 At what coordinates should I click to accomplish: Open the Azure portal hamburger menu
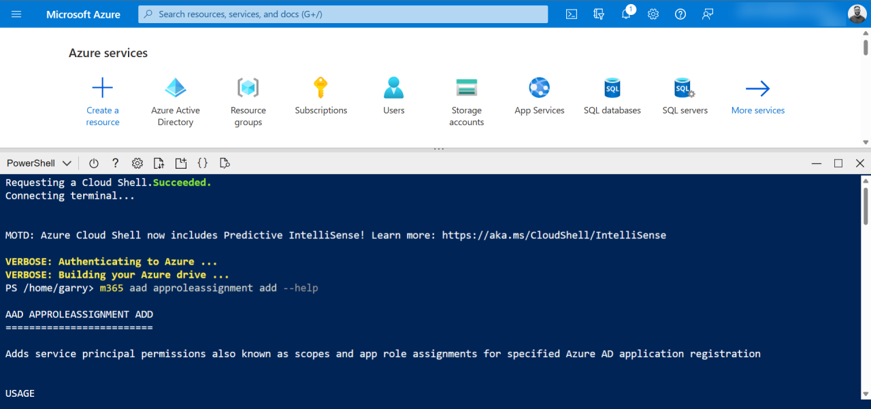coord(16,14)
